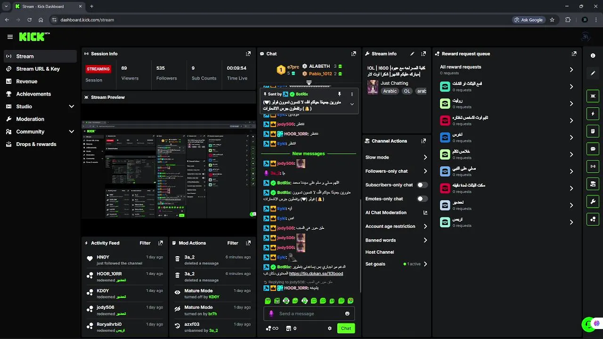Pop out the Channel Actions panel
The height and width of the screenshot is (339, 603).
tap(424, 141)
